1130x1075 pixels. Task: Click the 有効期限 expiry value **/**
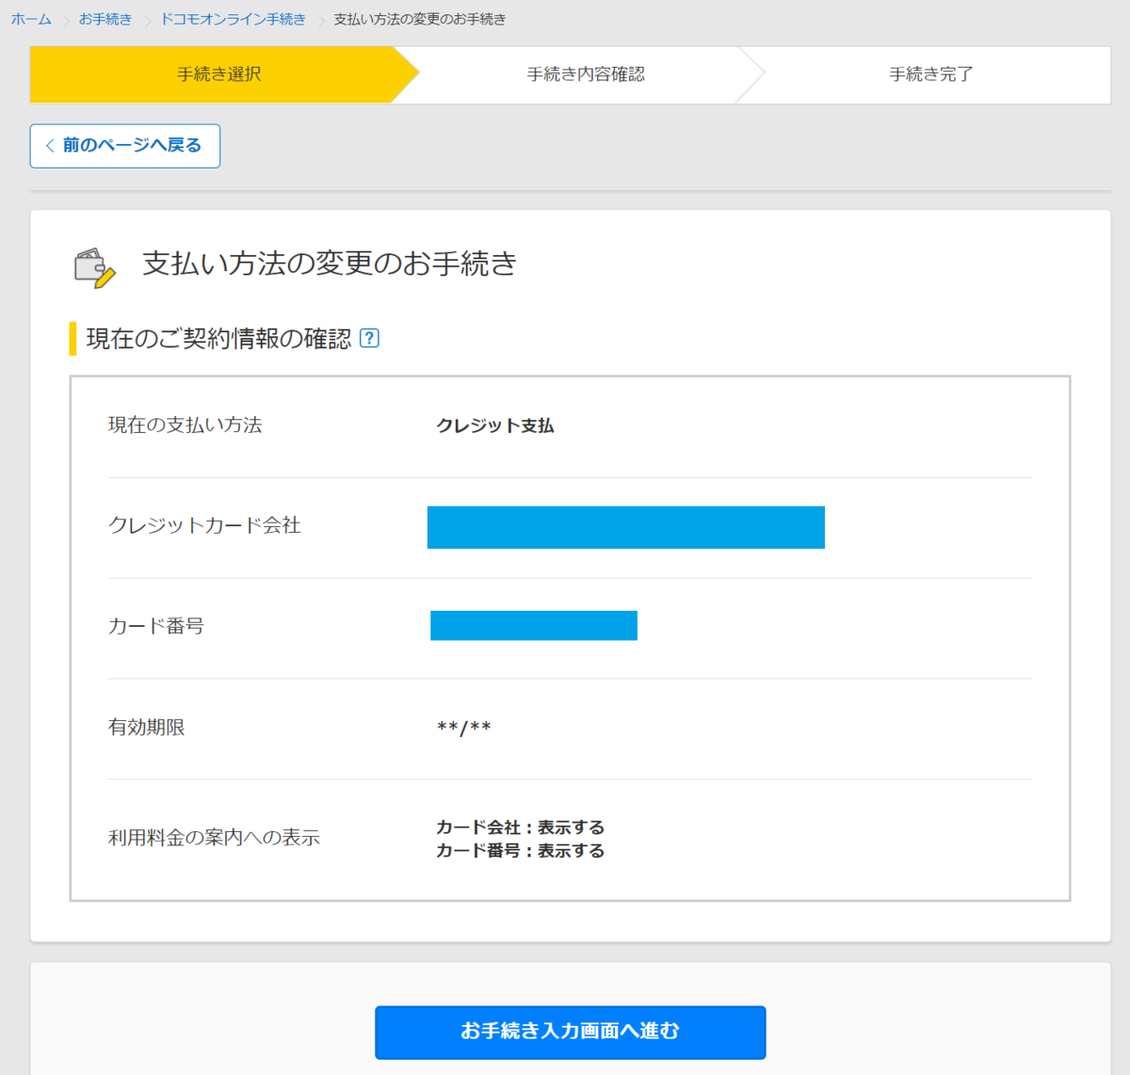[463, 727]
